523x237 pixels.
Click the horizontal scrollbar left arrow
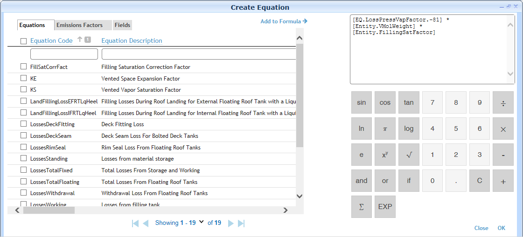[18, 210]
